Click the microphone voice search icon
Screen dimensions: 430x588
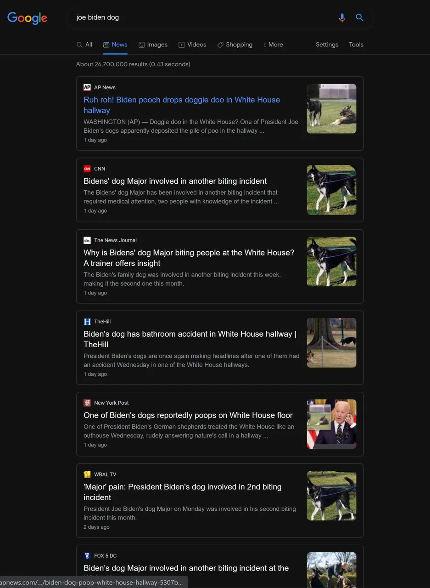click(342, 17)
